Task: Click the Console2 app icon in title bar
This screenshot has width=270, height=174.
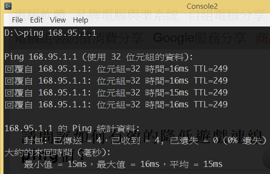Action: tap(8, 6)
